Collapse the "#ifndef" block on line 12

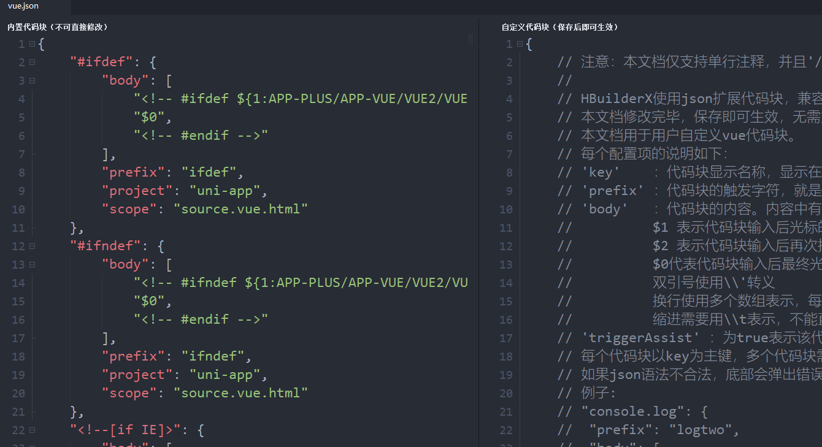click(32, 246)
